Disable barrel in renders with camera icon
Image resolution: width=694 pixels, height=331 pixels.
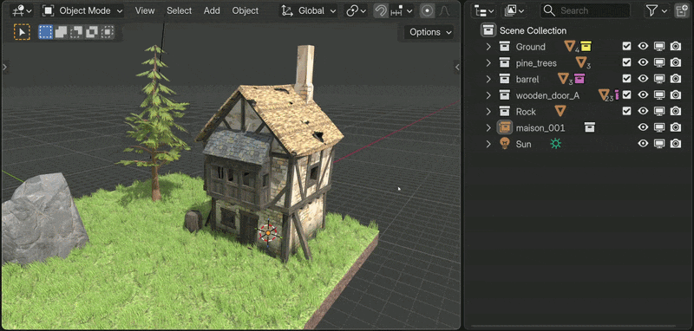[x=676, y=78]
